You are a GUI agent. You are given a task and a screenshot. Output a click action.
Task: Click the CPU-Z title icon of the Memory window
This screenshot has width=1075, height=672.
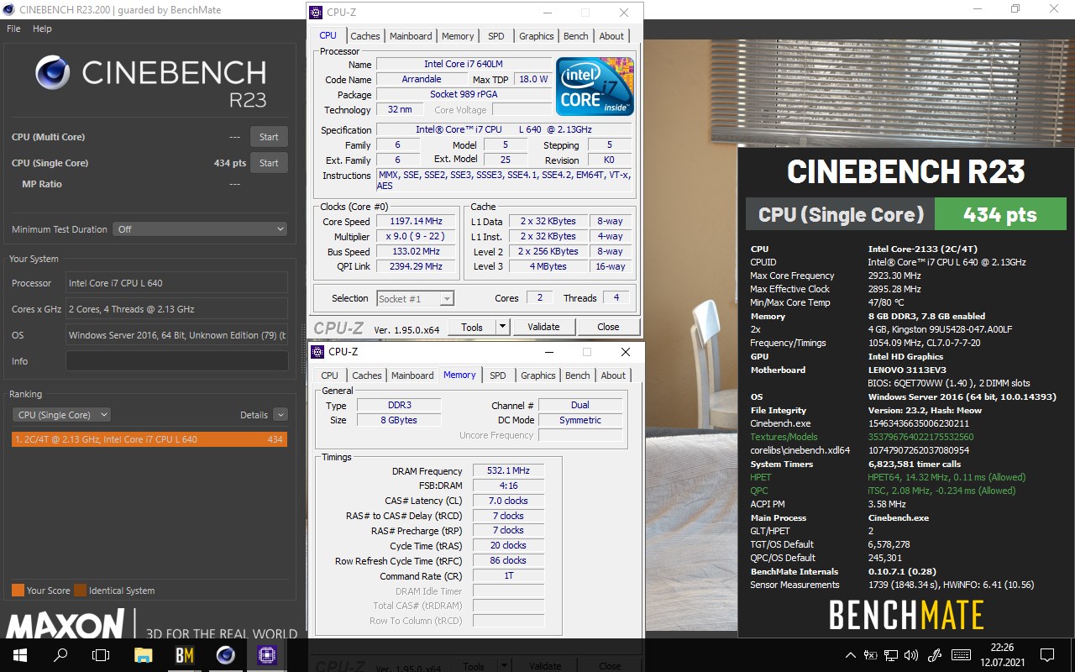click(x=317, y=352)
